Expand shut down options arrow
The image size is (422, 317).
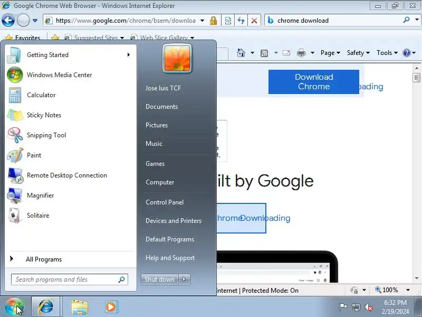tap(184, 279)
